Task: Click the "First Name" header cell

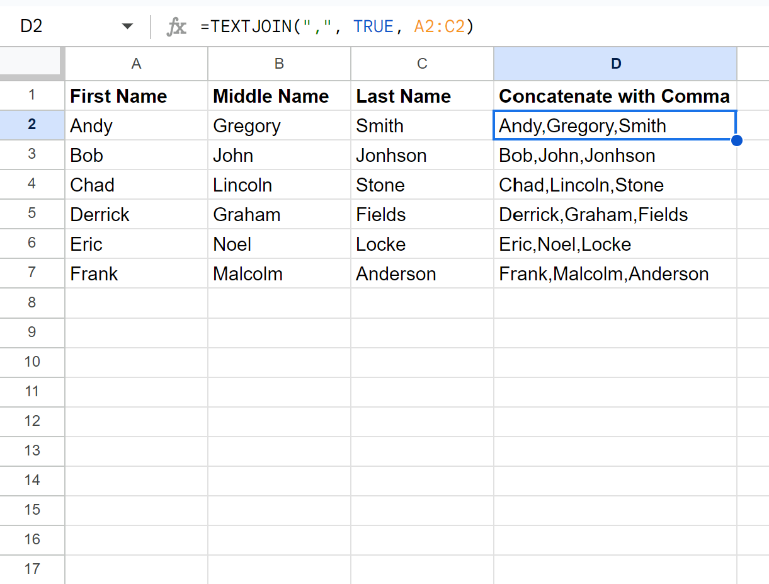Action: pos(136,96)
